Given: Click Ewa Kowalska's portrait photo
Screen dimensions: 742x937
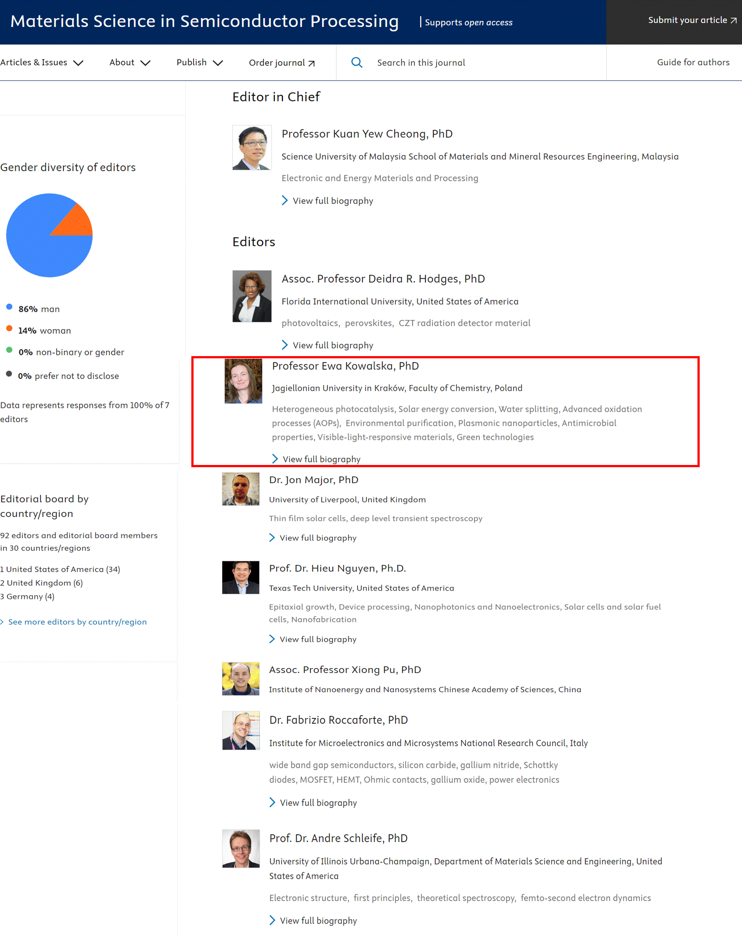Looking at the screenshot, I should [x=243, y=381].
